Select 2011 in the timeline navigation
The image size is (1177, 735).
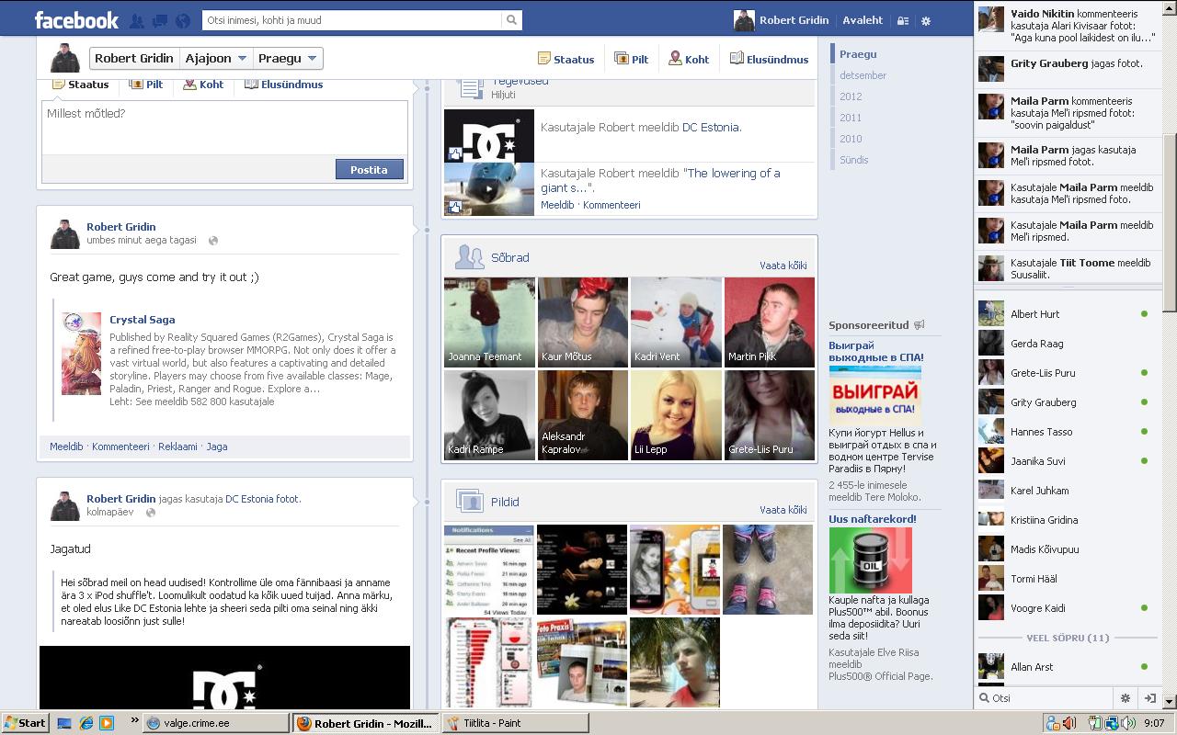[851, 118]
